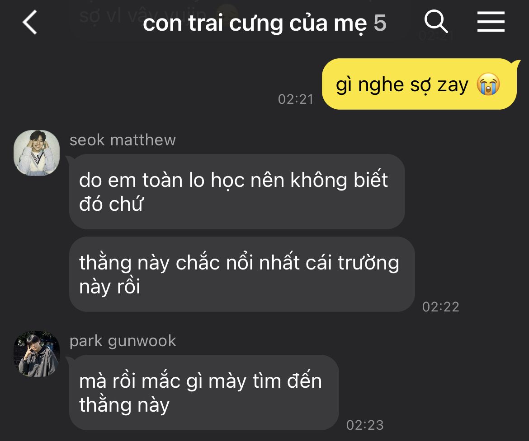Tap the sender name seok matthew
The width and height of the screenshot is (529, 441).
pyautogui.click(x=123, y=140)
